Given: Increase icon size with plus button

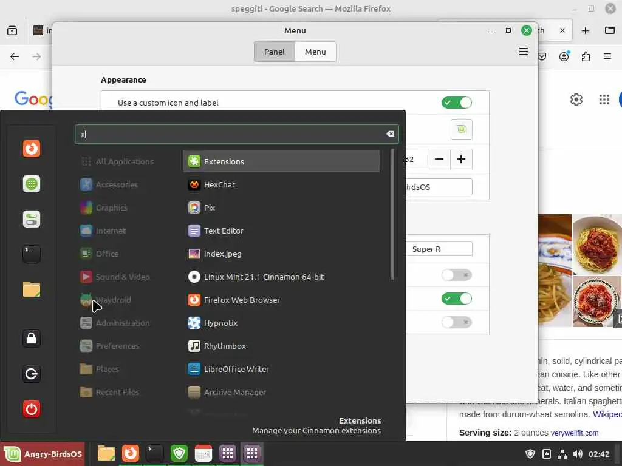Looking at the screenshot, I should tap(461, 160).
